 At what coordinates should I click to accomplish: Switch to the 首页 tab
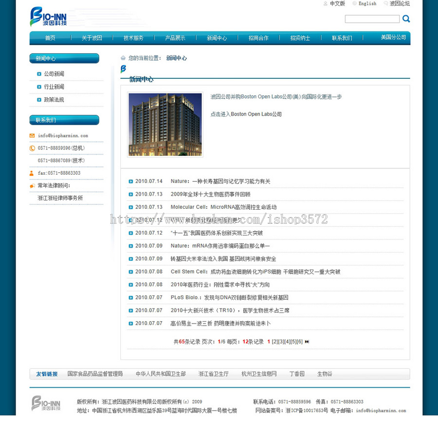(x=50, y=37)
